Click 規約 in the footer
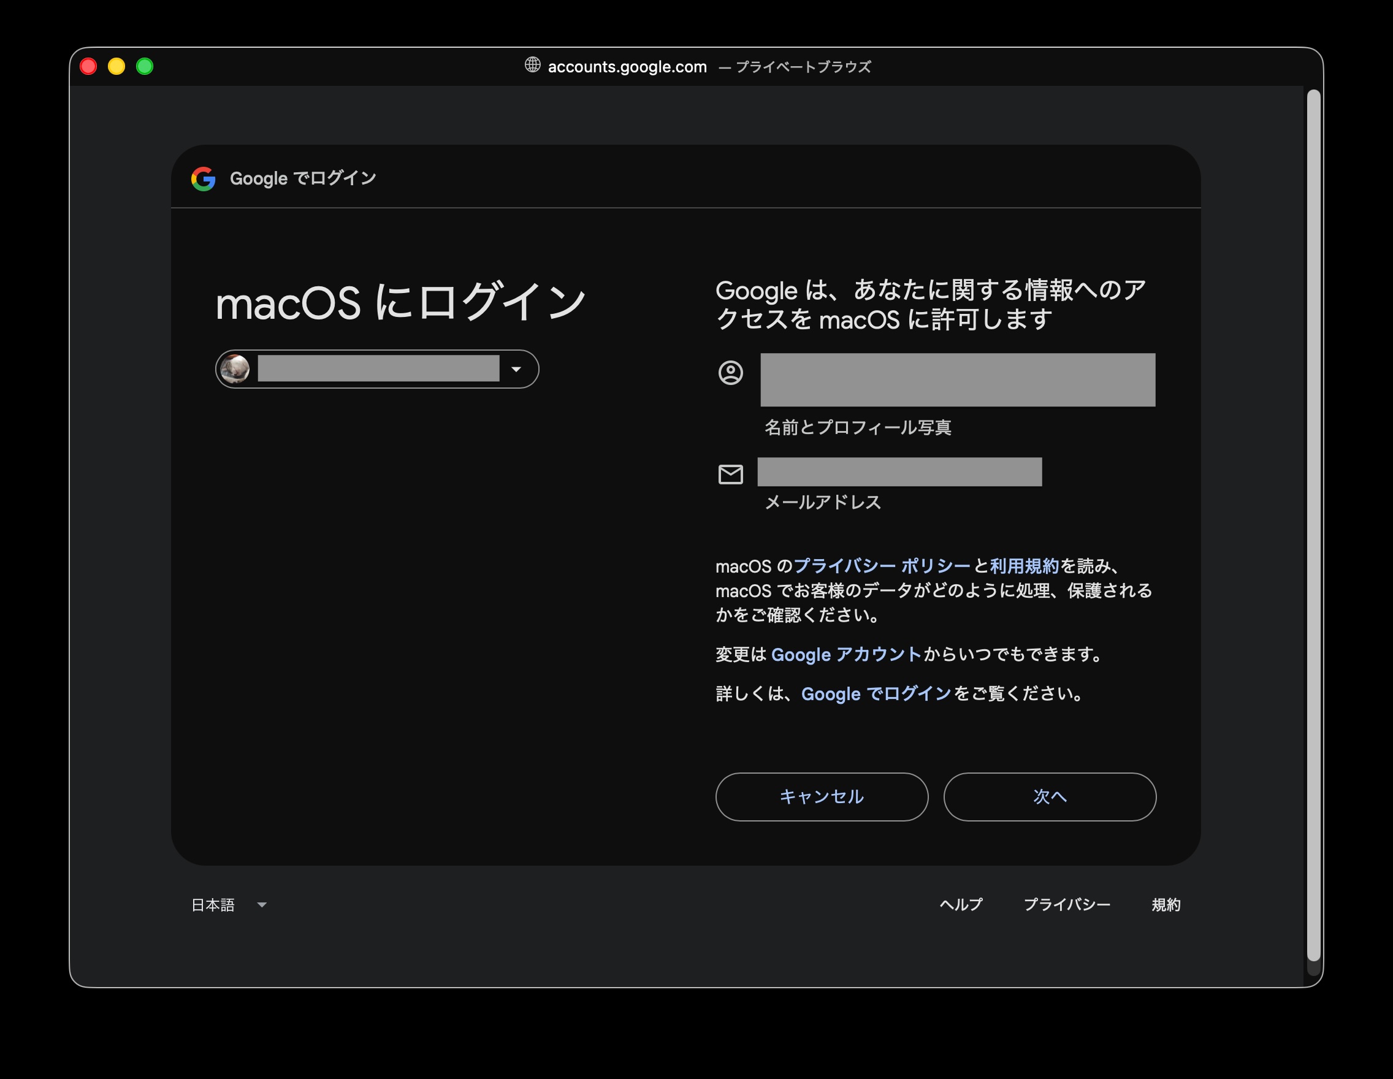The image size is (1393, 1079). (x=1166, y=905)
